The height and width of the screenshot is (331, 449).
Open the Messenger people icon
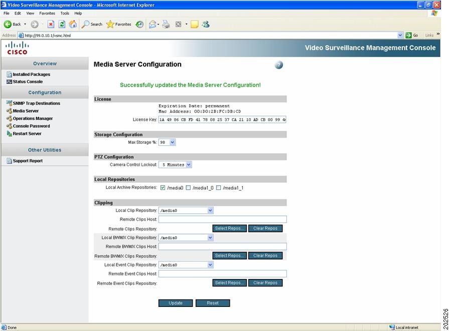pyautogui.click(x=206, y=25)
